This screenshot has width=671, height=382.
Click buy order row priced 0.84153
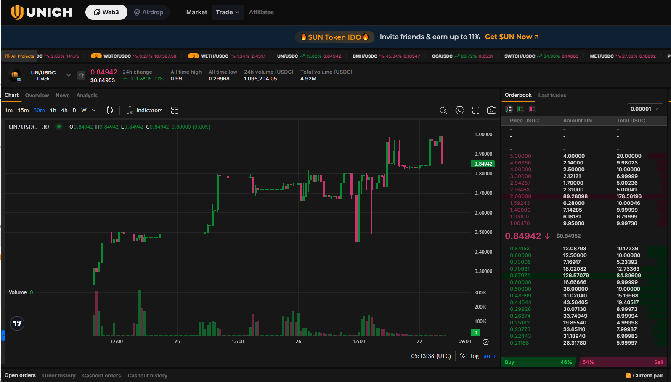584,249
